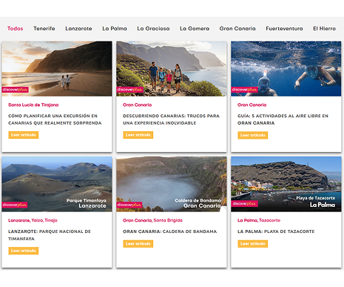Click the El Hierro tab
Viewport: 344px width, 287px height.
[x=324, y=28]
